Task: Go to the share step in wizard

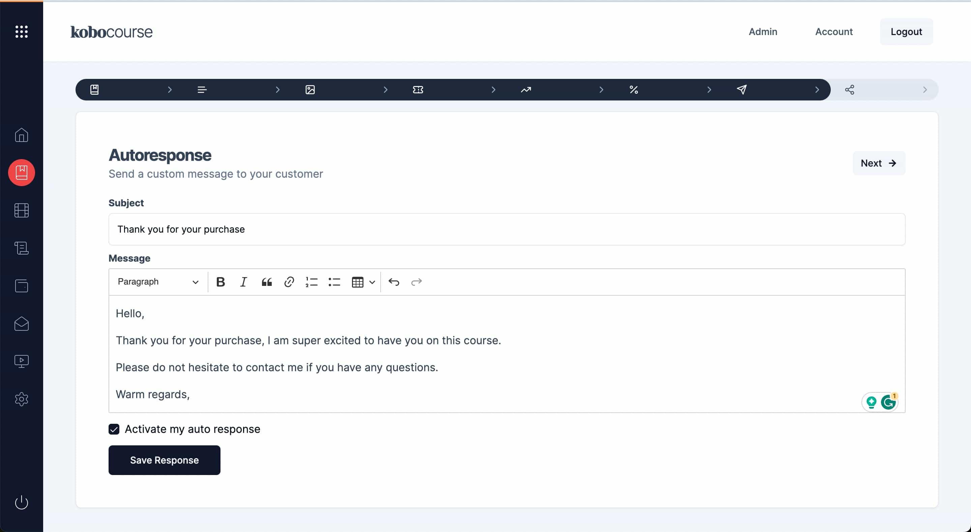Action: tap(850, 90)
